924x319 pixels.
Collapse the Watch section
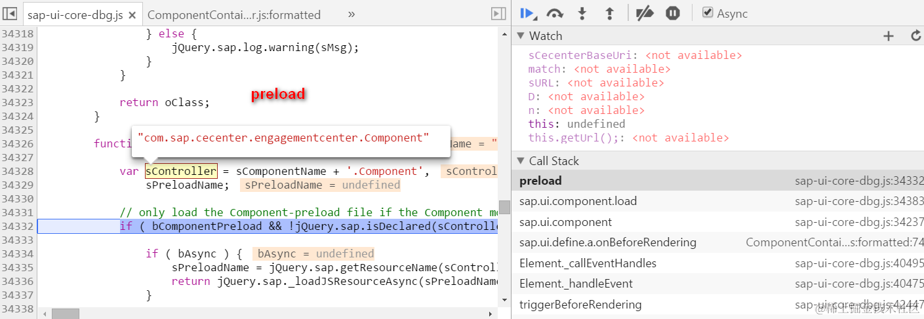pyautogui.click(x=521, y=35)
